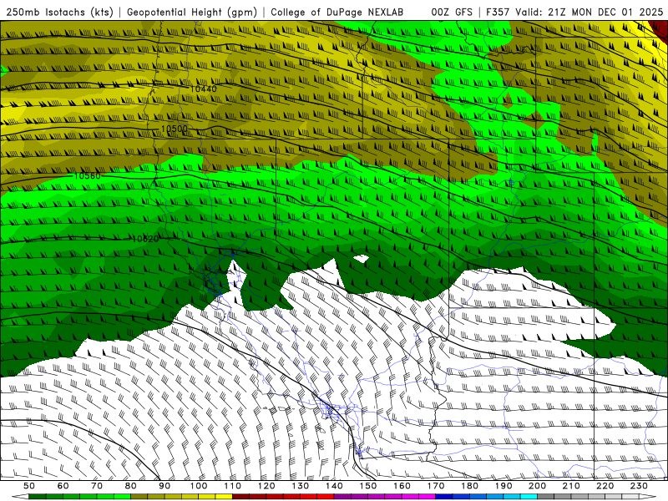Click the 230 knot color bar label
The image size is (668, 501).
click(639, 486)
